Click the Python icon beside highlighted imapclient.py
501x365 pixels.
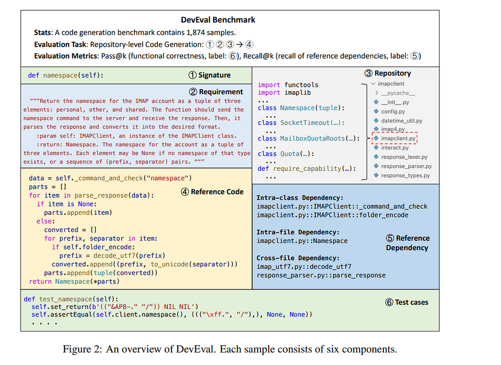coord(376,138)
